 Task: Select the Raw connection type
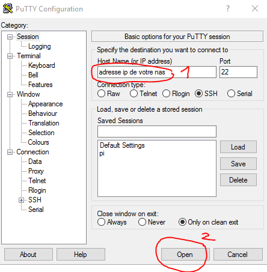tap(101, 94)
